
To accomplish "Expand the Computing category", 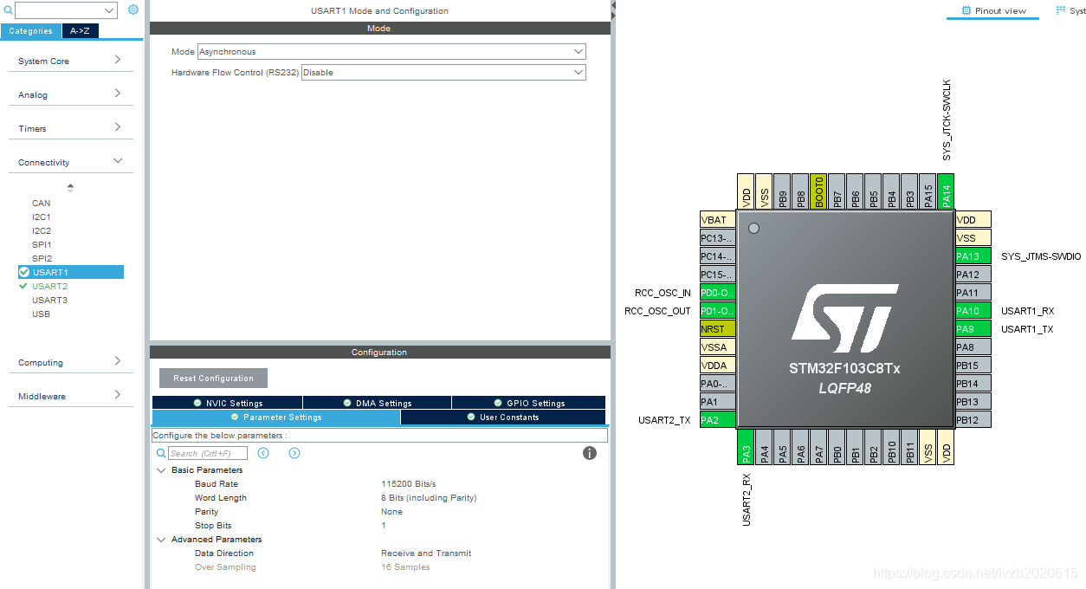I will click(x=71, y=362).
